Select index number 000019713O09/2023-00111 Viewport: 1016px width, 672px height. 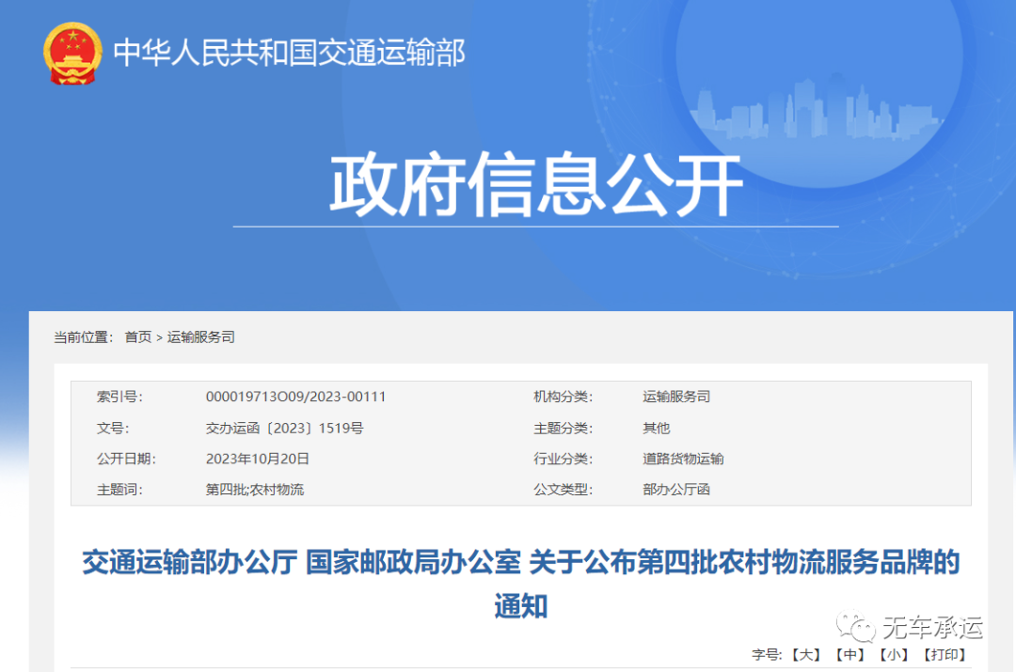[295, 397]
